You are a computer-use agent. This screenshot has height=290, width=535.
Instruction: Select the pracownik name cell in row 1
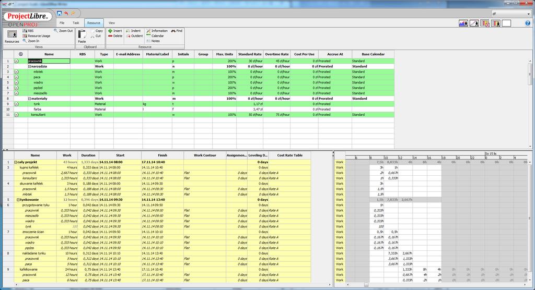49,61
